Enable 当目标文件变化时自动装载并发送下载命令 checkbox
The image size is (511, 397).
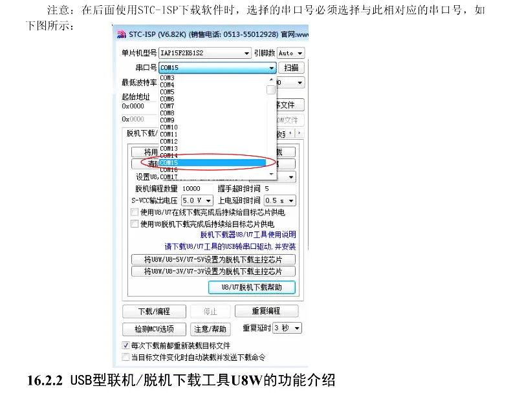[125, 357]
